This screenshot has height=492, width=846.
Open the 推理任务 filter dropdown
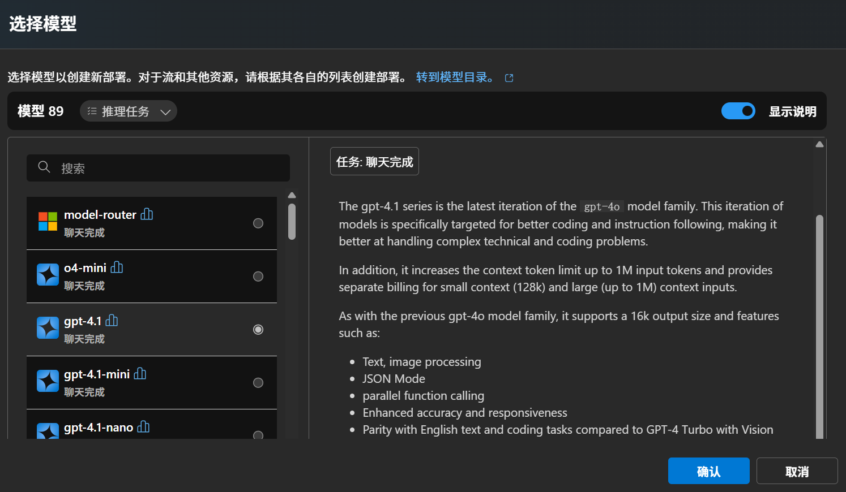pos(129,111)
